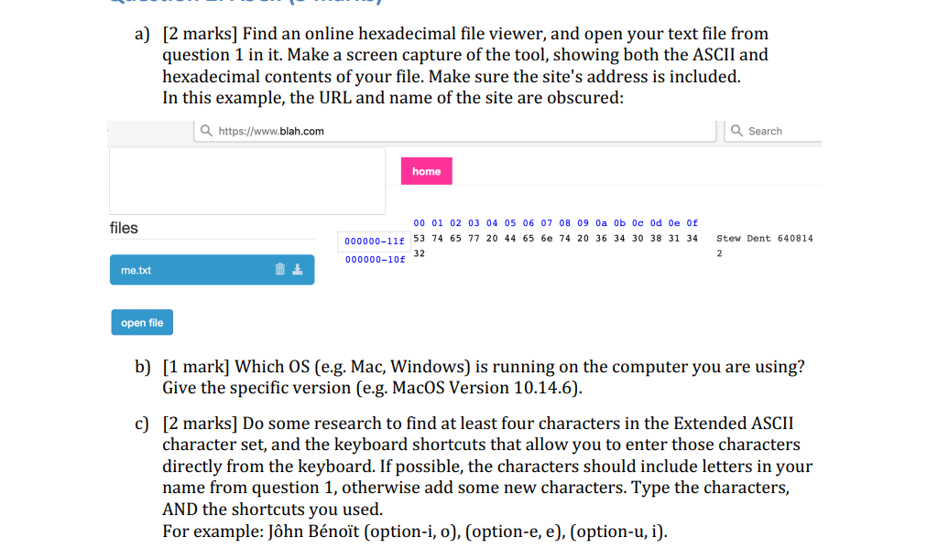The height and width of the screenshot is (559, 927).
Task: Click the magnifier icon in the address bar
Action: pyautogui.click(x=205, y=131)
